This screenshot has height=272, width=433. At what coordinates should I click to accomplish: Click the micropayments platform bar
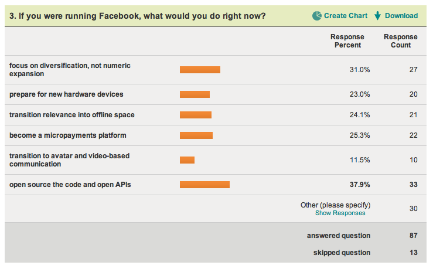pos(196,135)
